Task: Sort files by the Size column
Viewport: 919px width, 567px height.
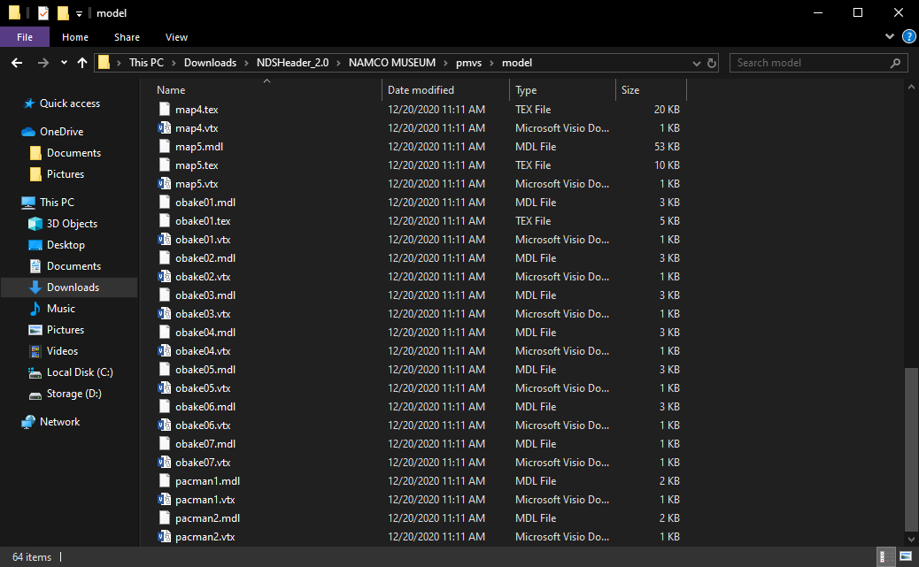Action: [x=630, y=90]
